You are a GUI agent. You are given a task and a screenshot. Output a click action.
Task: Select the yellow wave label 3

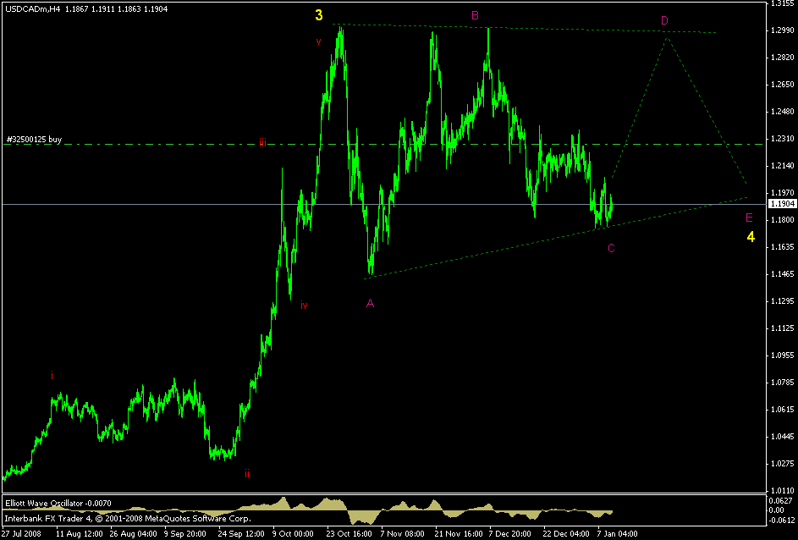coord(320,15)
